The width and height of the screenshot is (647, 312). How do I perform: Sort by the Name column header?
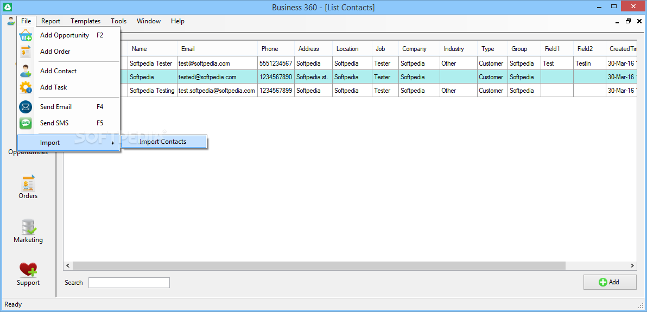point(153,49)
